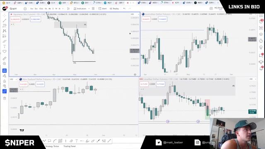Click Australian Dollar chart sell price button
265x149 pixels.
[x=146, y=19]
